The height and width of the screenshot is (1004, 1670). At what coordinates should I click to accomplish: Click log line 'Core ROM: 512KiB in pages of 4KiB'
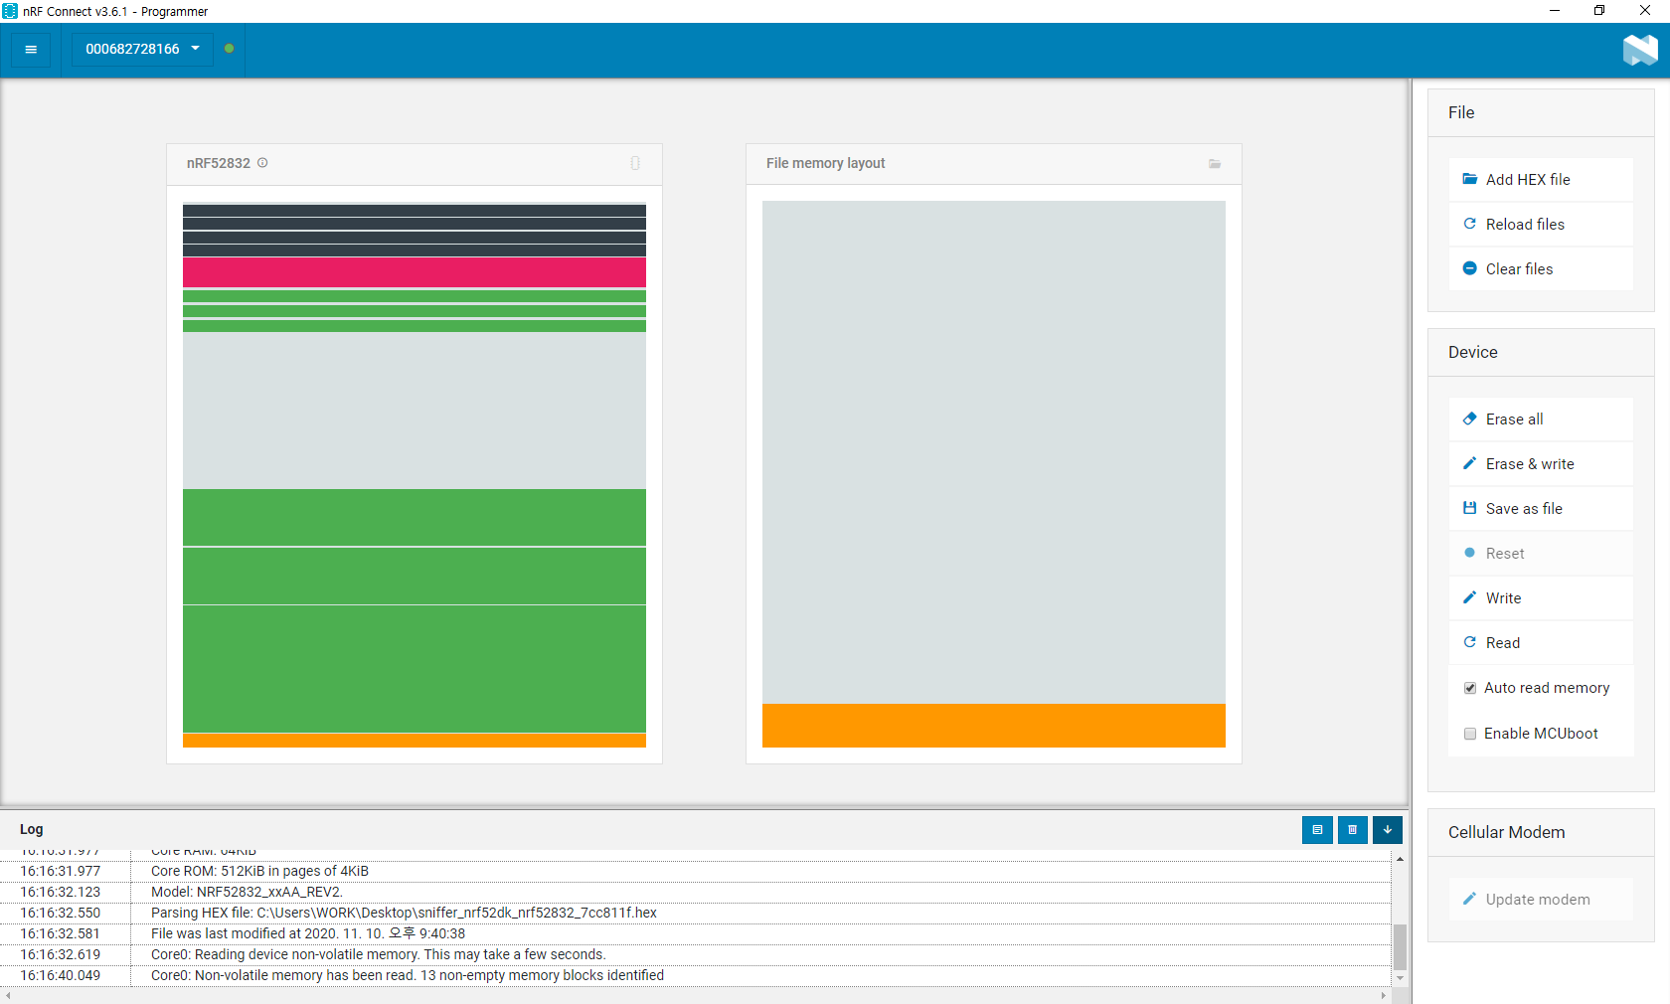259,871
